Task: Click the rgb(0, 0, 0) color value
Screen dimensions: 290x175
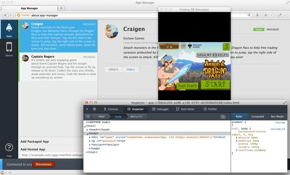Action: pyautogui.click(x=242, y=134)
